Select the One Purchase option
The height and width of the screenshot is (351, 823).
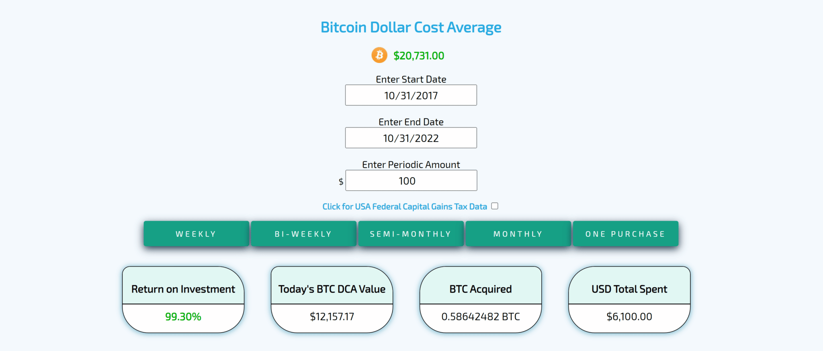pos(625,234)
